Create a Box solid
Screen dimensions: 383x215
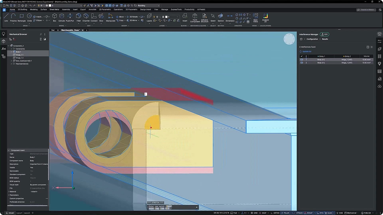(54, 18)
